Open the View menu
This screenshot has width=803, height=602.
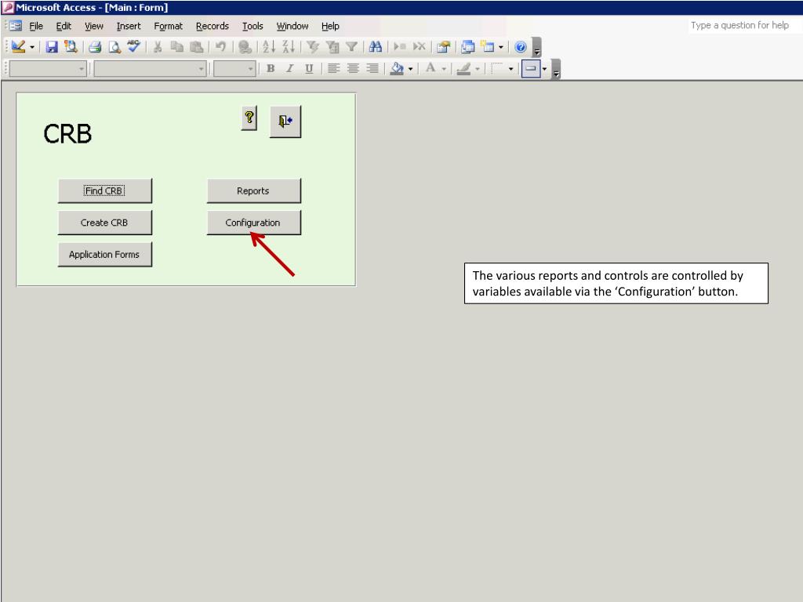click(94, 26)
